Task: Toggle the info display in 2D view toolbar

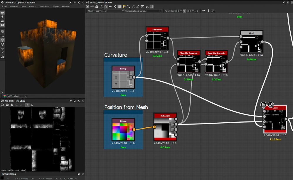Action: (x=27, y=105)
